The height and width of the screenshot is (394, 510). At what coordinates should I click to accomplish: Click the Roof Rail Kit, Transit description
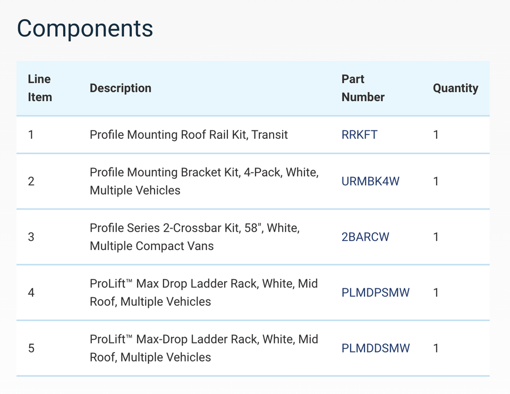click(189, 135)
